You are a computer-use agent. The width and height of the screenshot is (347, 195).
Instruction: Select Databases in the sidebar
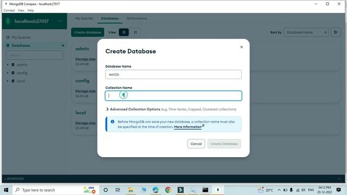[x=21, y=45]
